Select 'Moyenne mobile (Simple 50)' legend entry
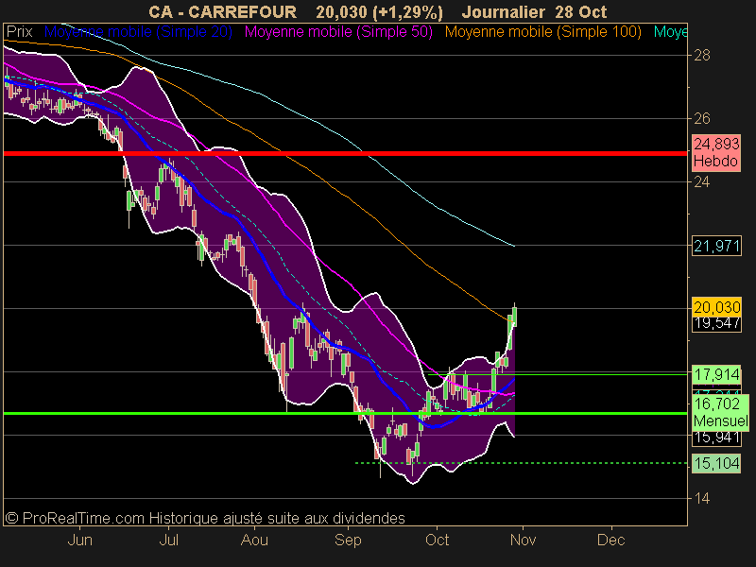 coord(338,32)
